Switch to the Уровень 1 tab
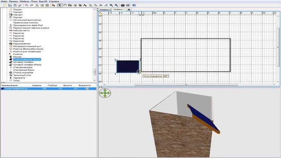Screen dimensions: 281x158 pos(119,9)
